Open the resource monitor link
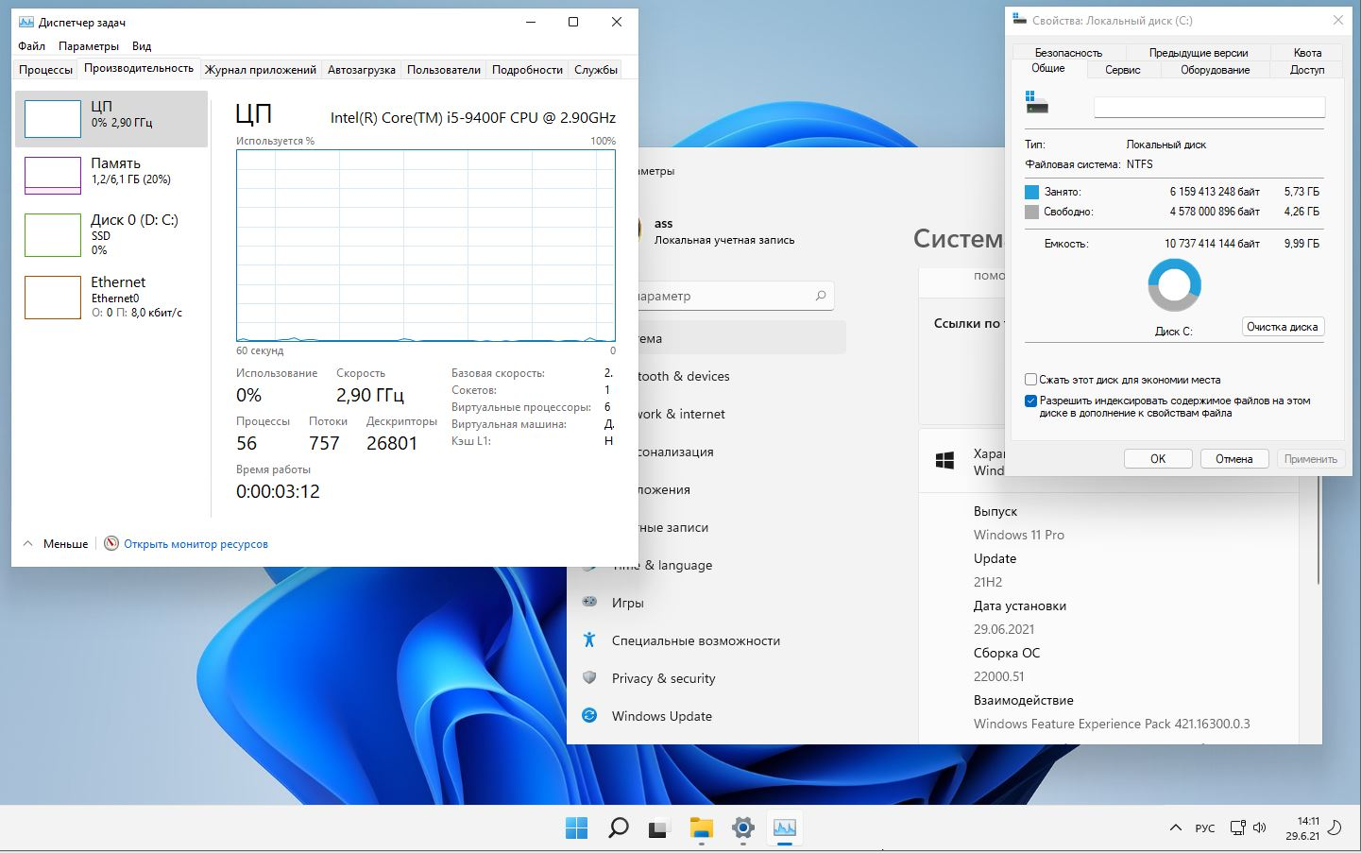The height and width of the screenshot is (853, 1361). coord(196,544)
